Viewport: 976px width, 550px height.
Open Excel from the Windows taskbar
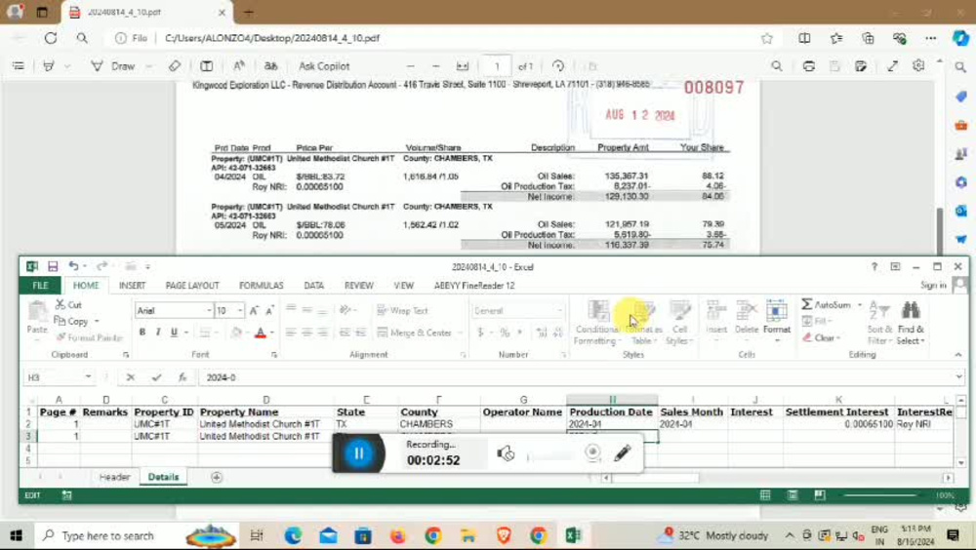[573, 535]
